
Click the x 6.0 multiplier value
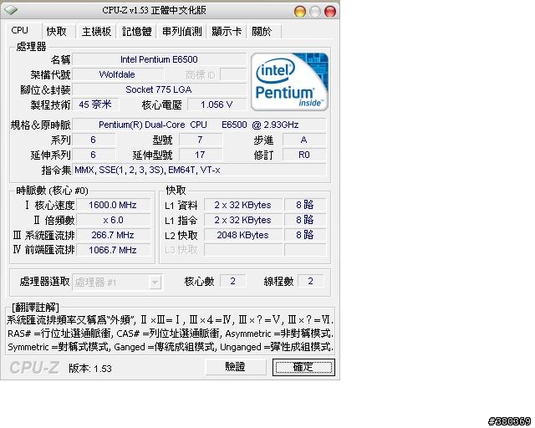(114, 220)
